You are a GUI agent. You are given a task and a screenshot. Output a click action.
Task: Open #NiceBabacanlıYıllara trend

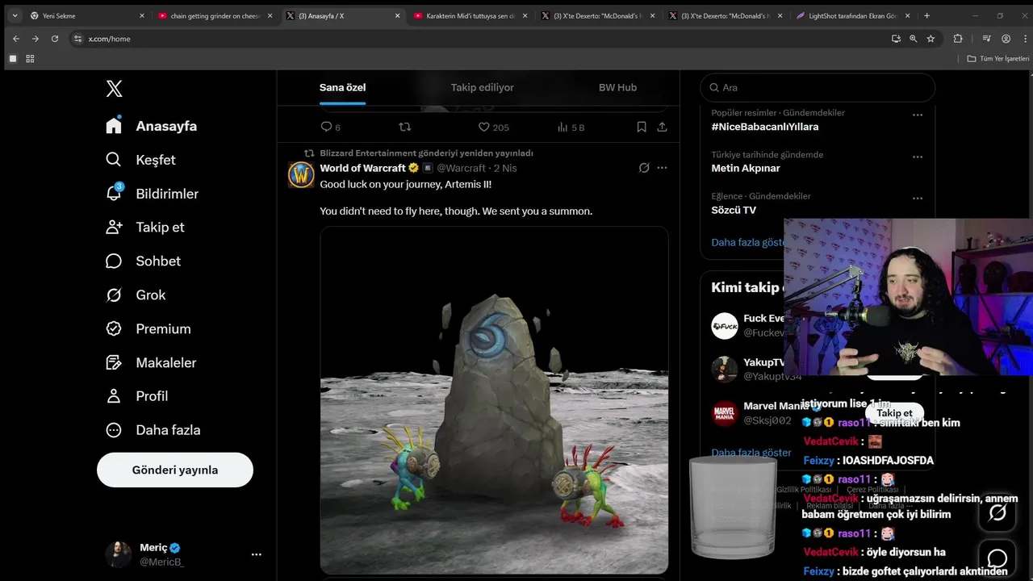click(764, 127)
